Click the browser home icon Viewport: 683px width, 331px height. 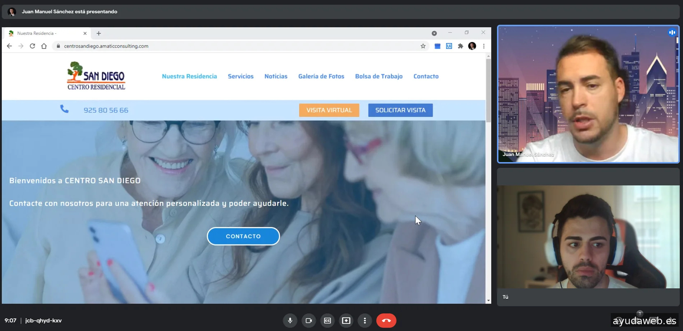tap(44, 46)
